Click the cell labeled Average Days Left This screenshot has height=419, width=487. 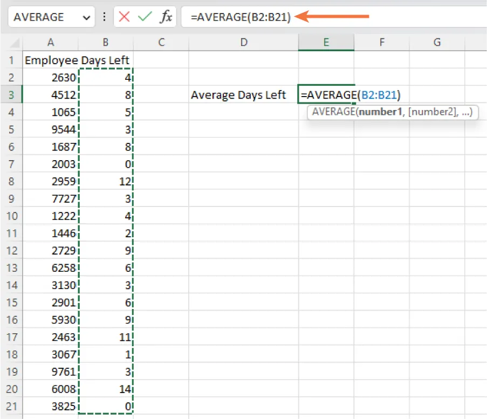click(x=243, y=95)
